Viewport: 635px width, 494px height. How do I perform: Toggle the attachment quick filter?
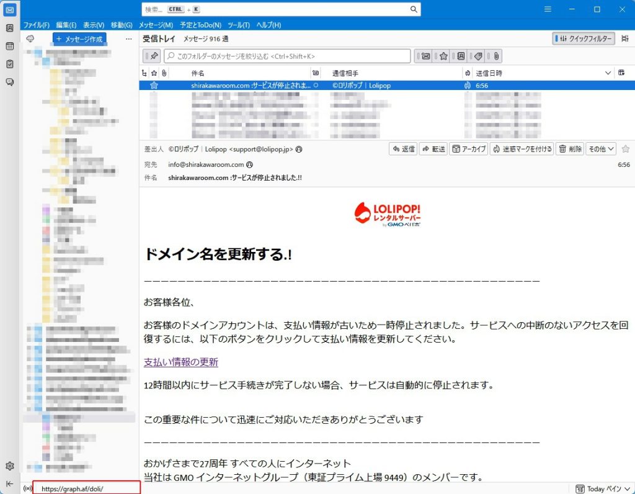tap(496, 56)
